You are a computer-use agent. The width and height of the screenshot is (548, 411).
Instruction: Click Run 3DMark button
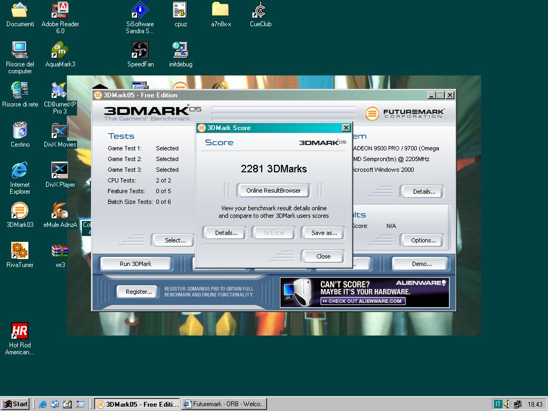[x=135, y=264]
